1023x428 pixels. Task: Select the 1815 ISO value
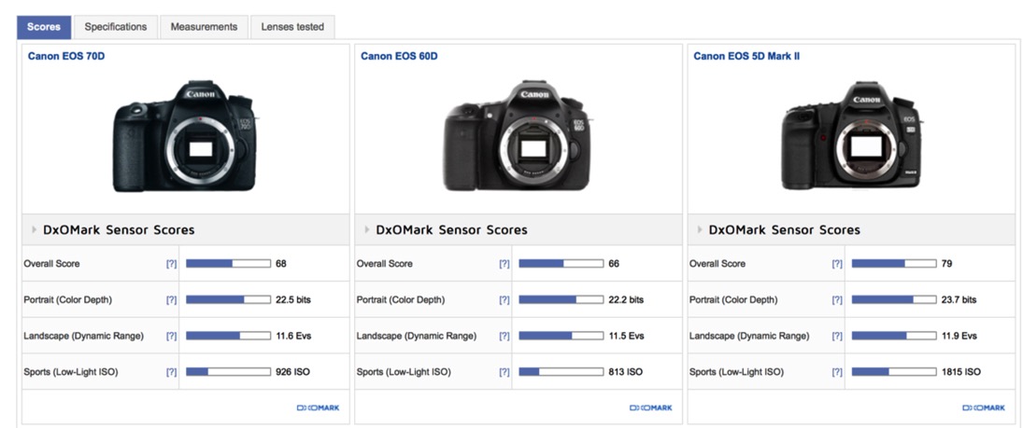(960, 372)
